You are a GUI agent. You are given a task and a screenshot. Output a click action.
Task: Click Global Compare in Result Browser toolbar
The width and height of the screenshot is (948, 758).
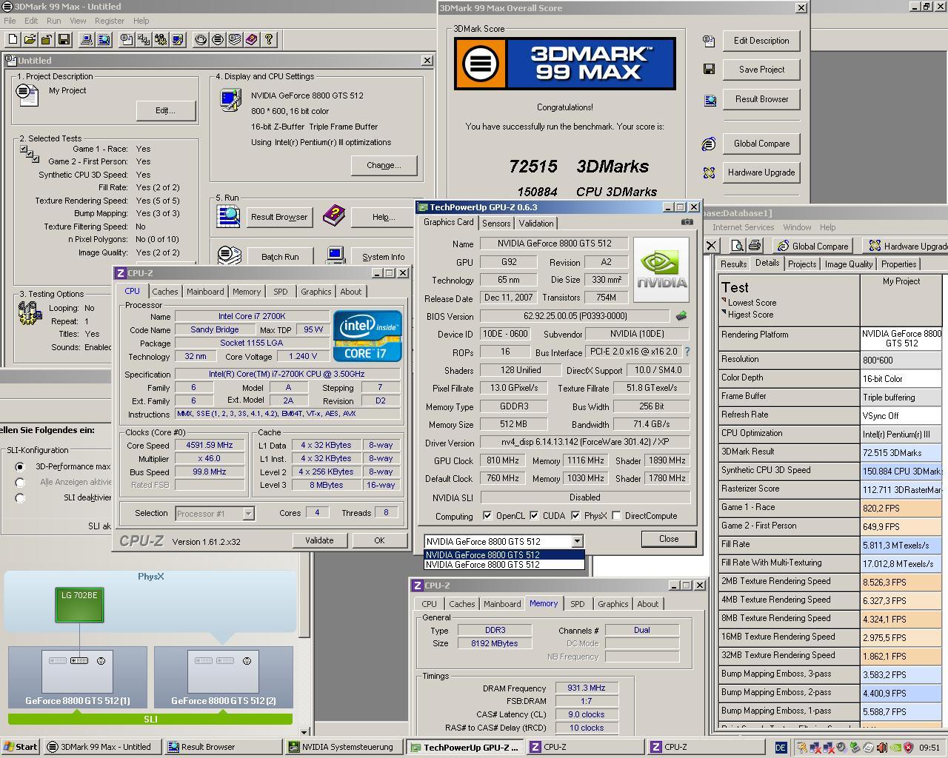point(812,246)
